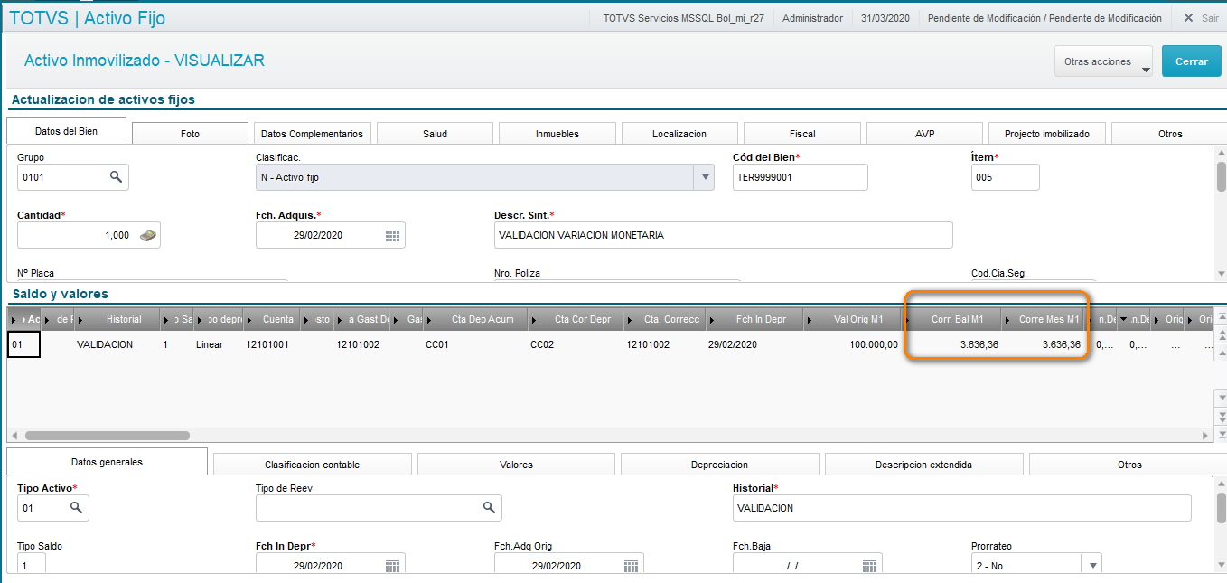The width and height of the screenshot is (1227, 583).
Task: Click the Sair label
Action: (x=1210, y=18)
